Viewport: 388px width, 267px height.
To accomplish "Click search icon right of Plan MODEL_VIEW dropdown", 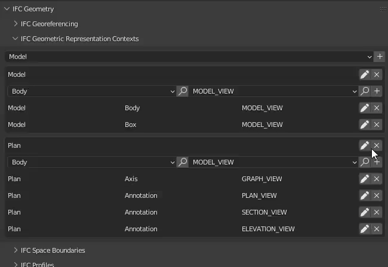I will pyautogui.click(x=364, y=162).
